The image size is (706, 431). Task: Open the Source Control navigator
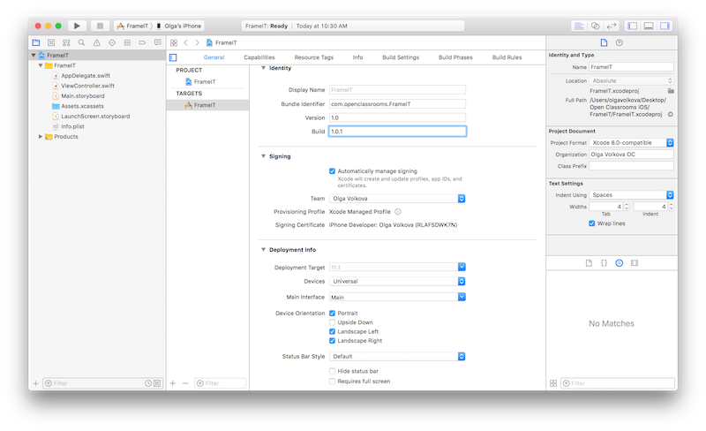point(51,42)
